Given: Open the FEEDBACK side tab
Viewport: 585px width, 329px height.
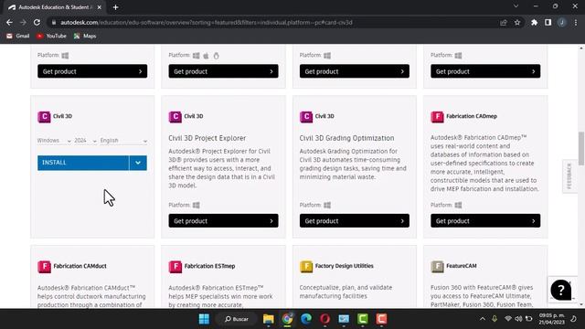Looking at the screenshot, I should (x=569, y=176).
